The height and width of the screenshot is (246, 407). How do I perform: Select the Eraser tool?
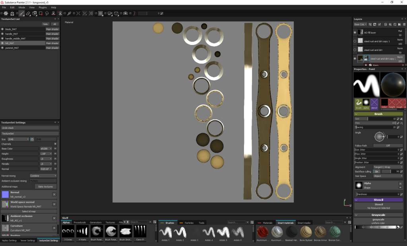click(x=28, y=13)
